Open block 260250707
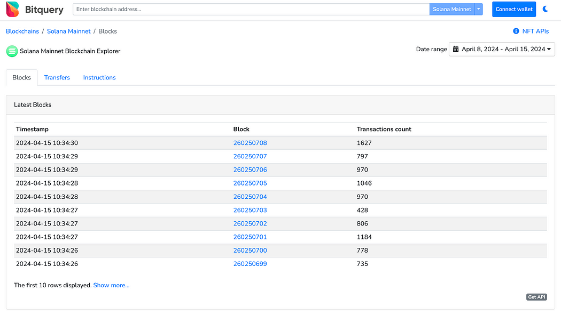The width and height of the screenshot is (561, 315). (x=250, y=156)
